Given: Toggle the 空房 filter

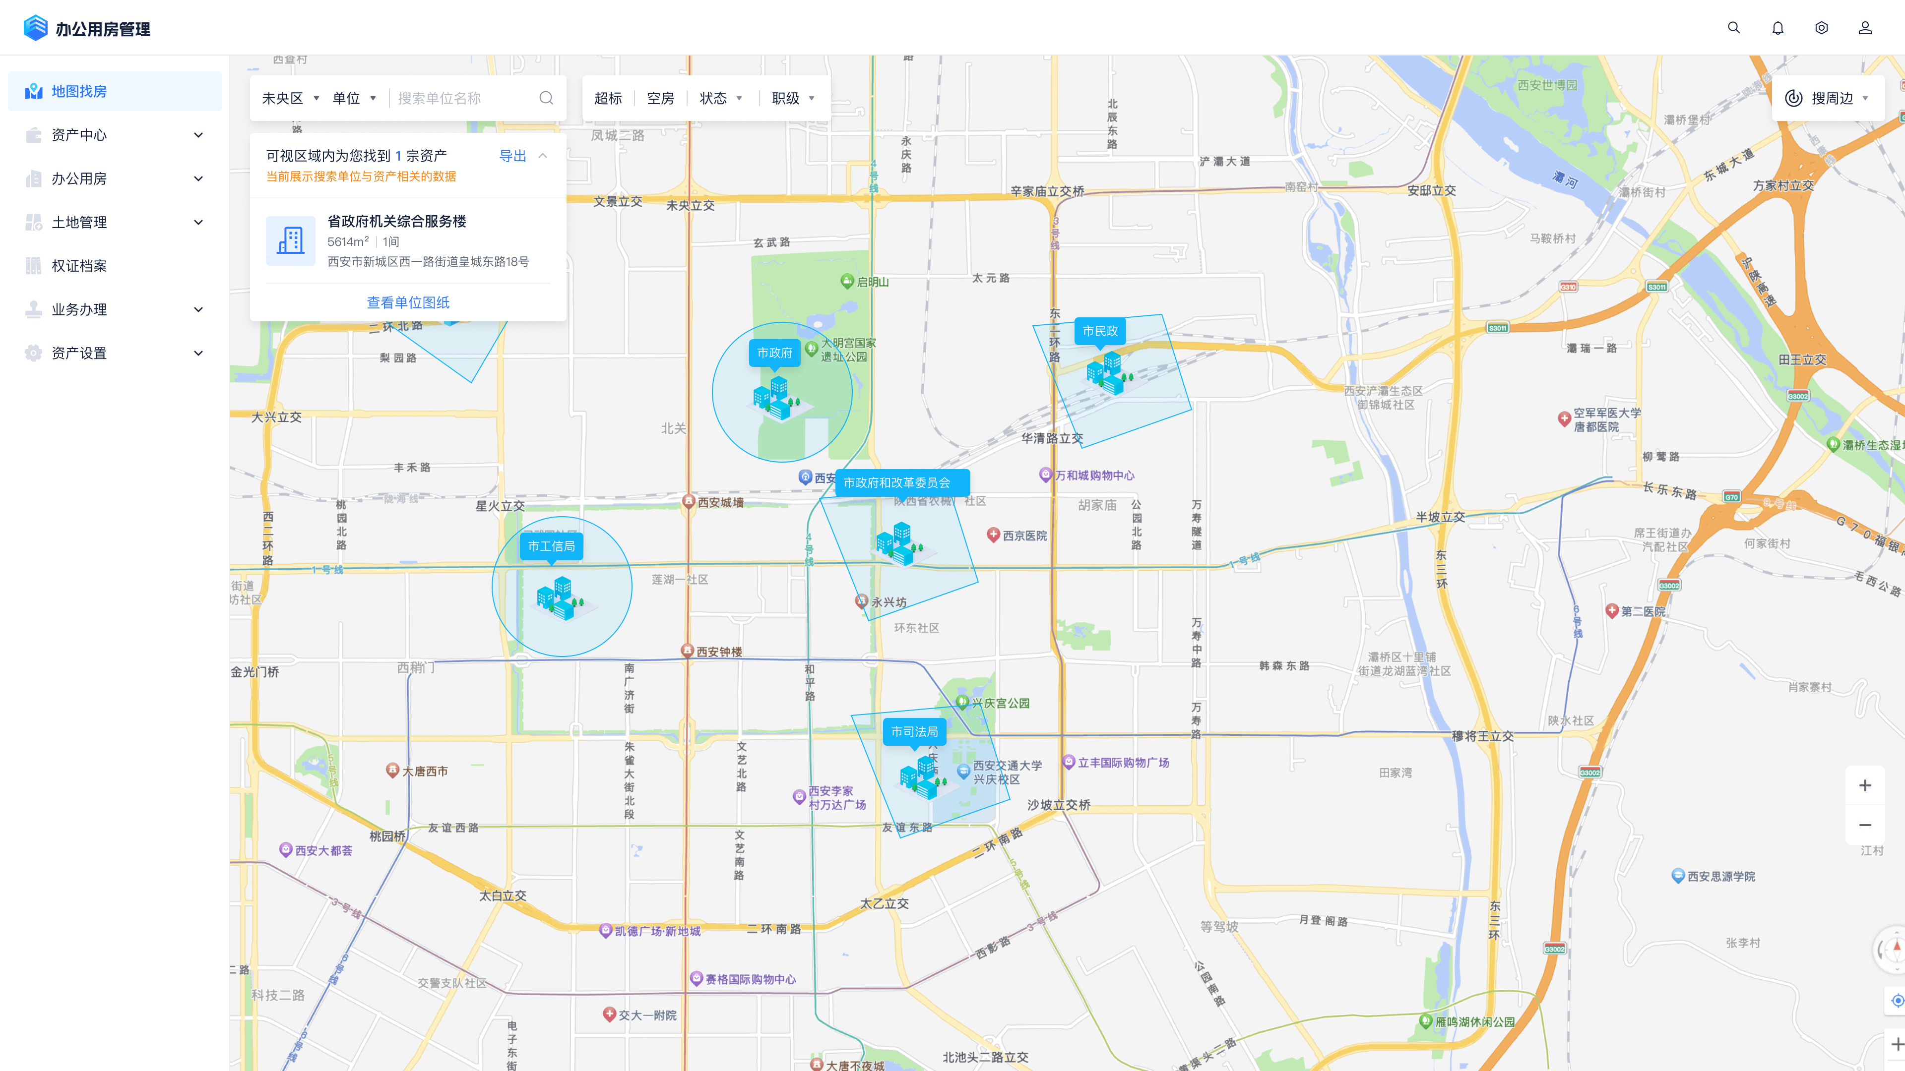Looking at the screenshot, I should 660,98.
